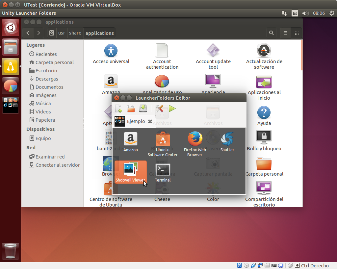Image resolution: width=337 pixels, height=269 pixels.
Task: Select the Account update tool item
Action: click(213, 57)
